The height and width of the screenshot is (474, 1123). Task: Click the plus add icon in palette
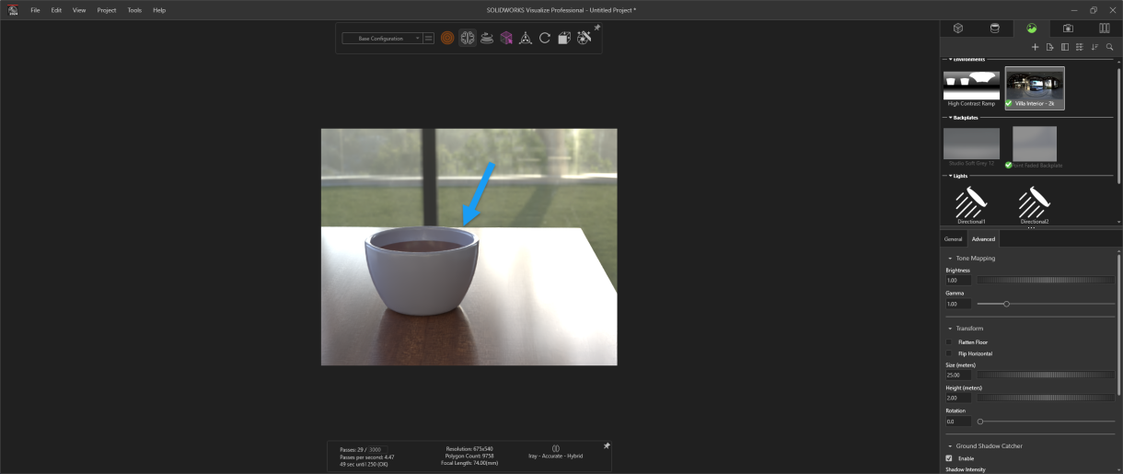coord(1035,47)
